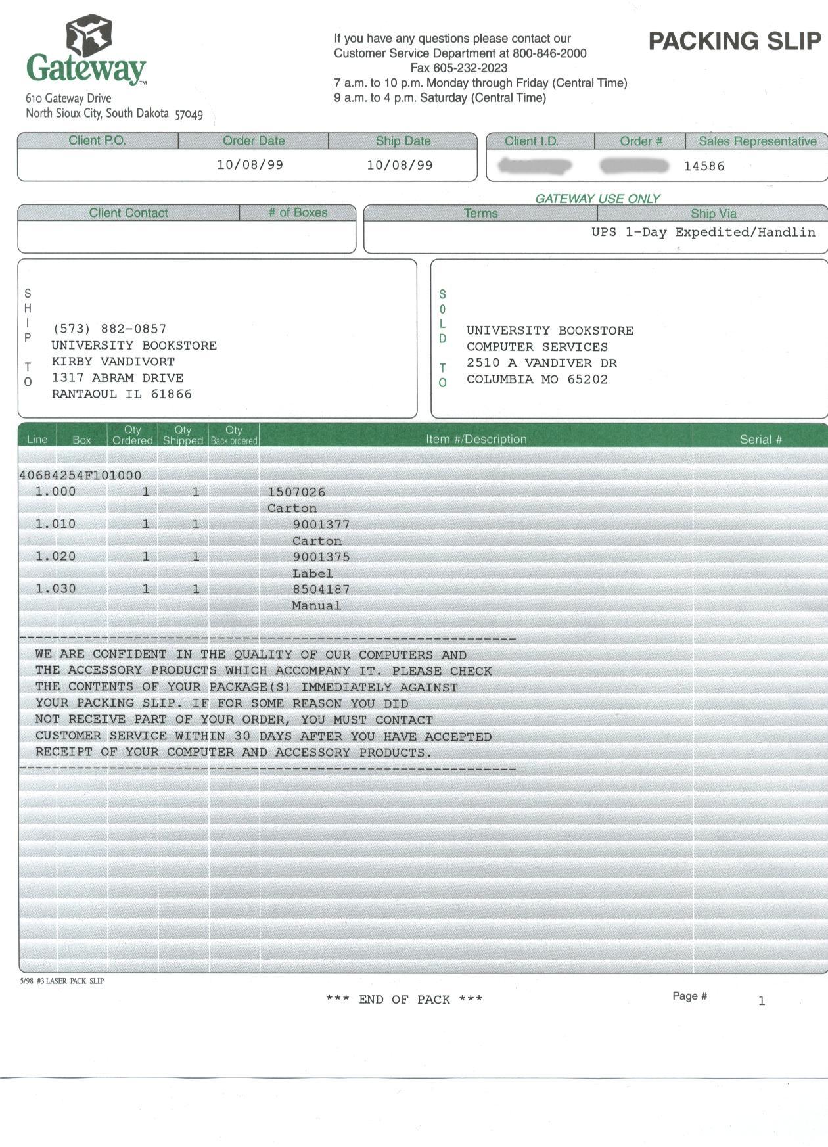Click the Client P.O. header
This screenshot has width=828, height=1147.
pyautogui.click(x=97, y=141)
